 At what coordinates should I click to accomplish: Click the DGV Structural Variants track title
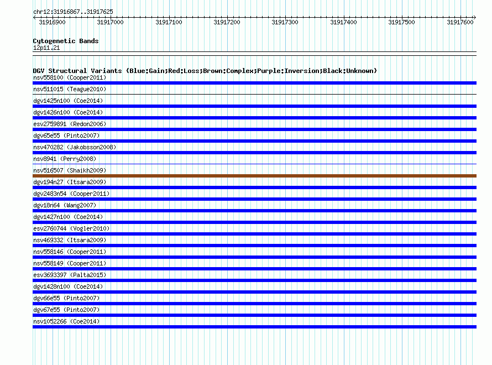205,71
